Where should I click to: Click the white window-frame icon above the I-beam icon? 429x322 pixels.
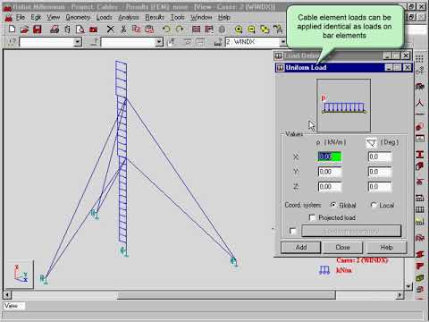click(419, 139)
